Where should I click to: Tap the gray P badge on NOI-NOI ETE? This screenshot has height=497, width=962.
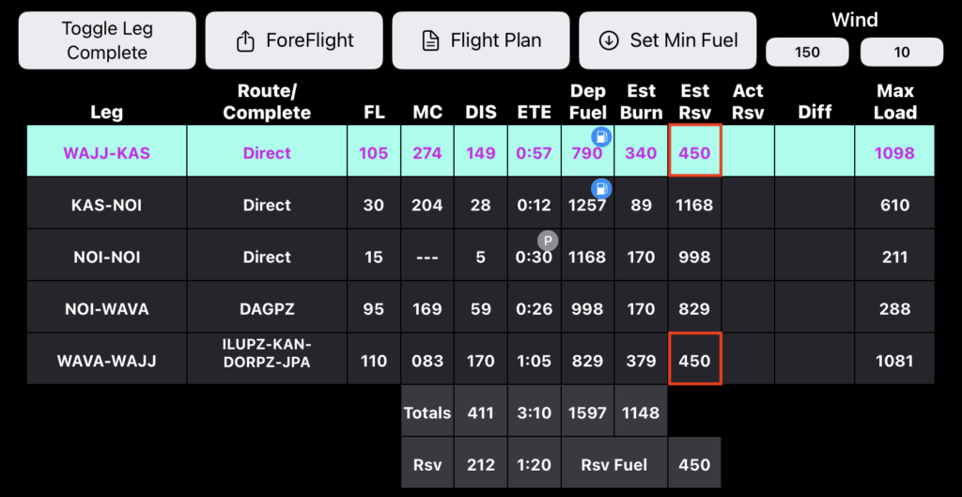pos(547,241)
